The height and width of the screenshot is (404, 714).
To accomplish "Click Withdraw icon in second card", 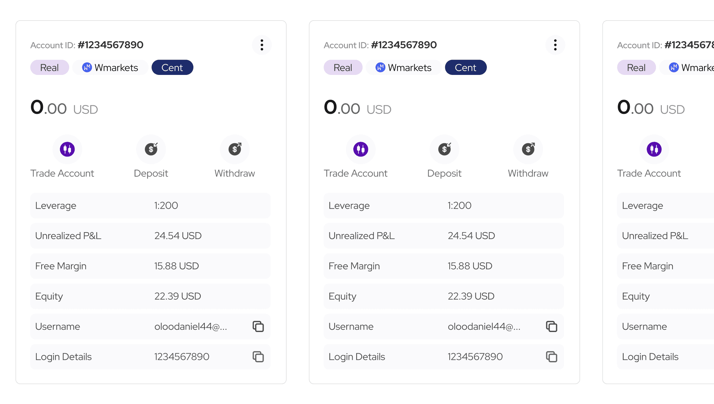I will [528, 149].
